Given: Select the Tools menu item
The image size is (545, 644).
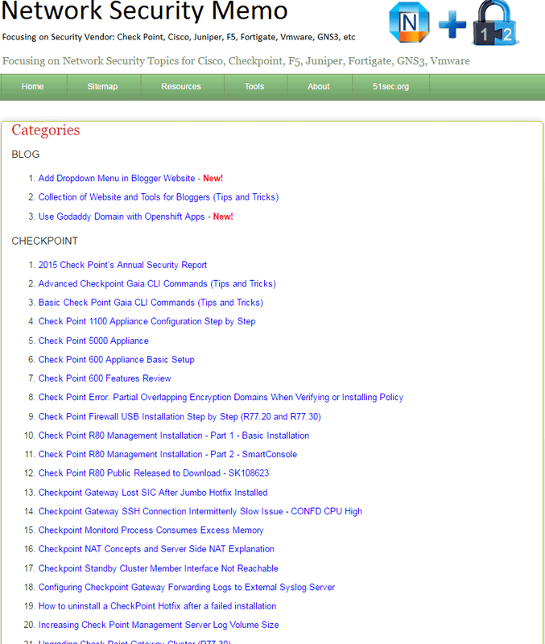Looking at the screenshot, I should pyautogui.click(x=254, y=87).
